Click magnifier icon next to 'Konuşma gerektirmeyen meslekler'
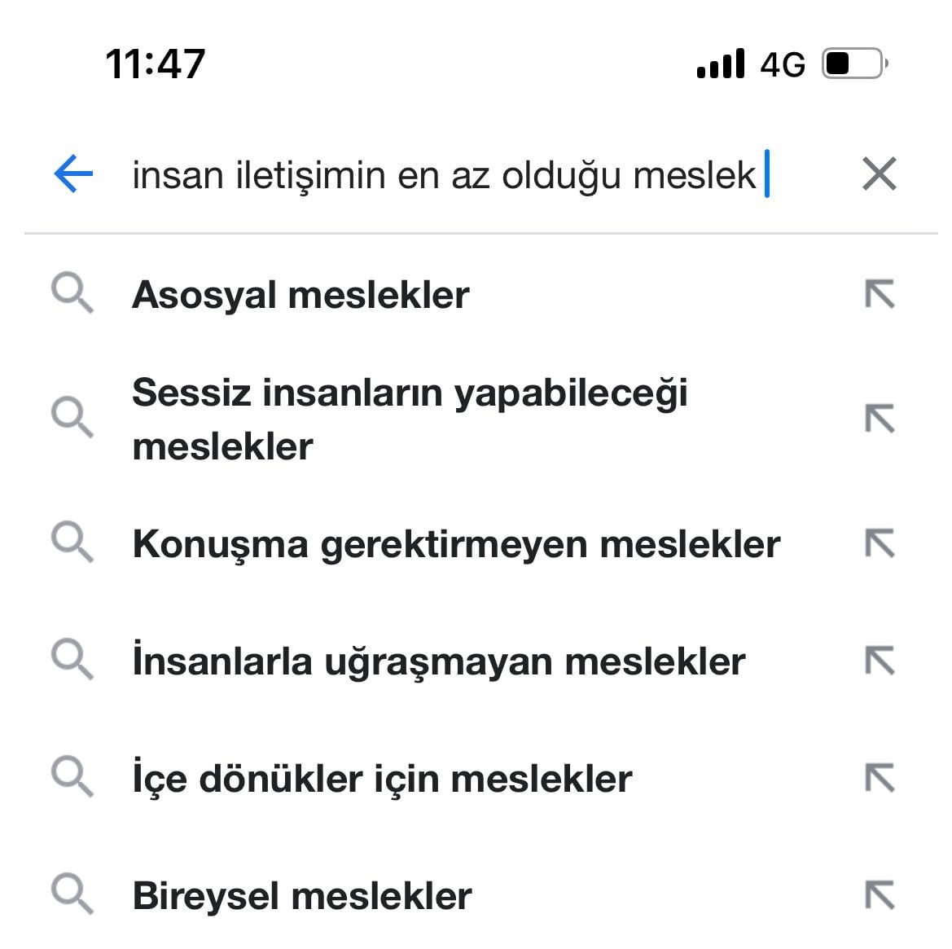The height and width of the screenshot is (949, 952). tap(72, 543)
